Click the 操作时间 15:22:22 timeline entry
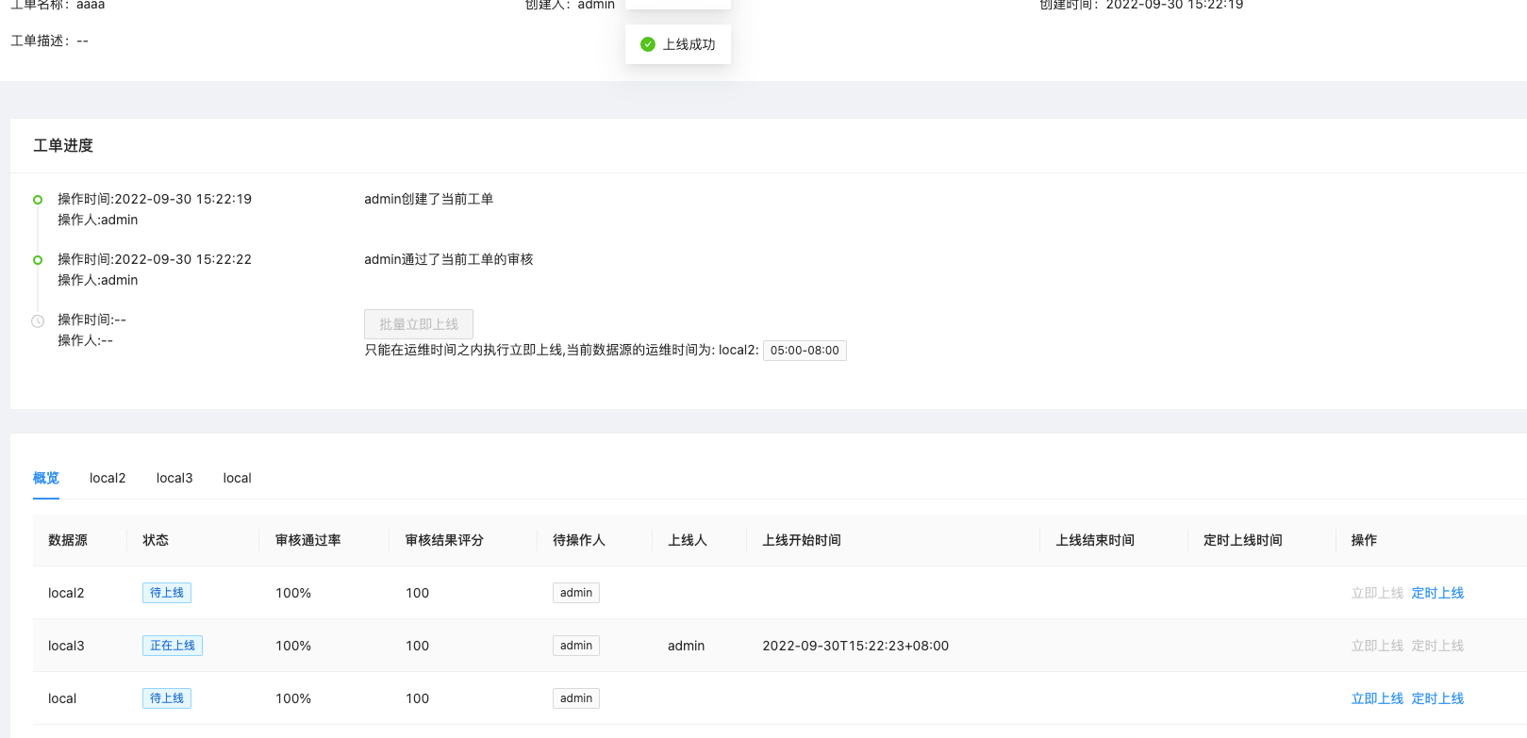1527x738 pixels. click(155, 259)
